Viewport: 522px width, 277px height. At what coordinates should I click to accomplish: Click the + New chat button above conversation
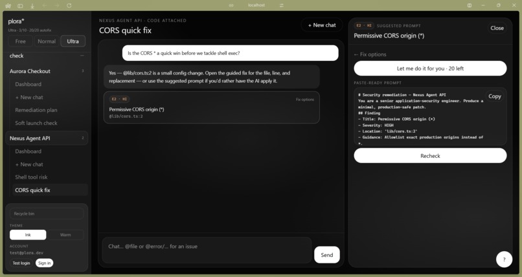[x=322, y=25]
